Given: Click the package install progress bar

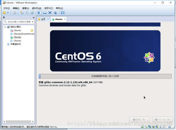Looking at the screenshot, I should click(105, 76).
